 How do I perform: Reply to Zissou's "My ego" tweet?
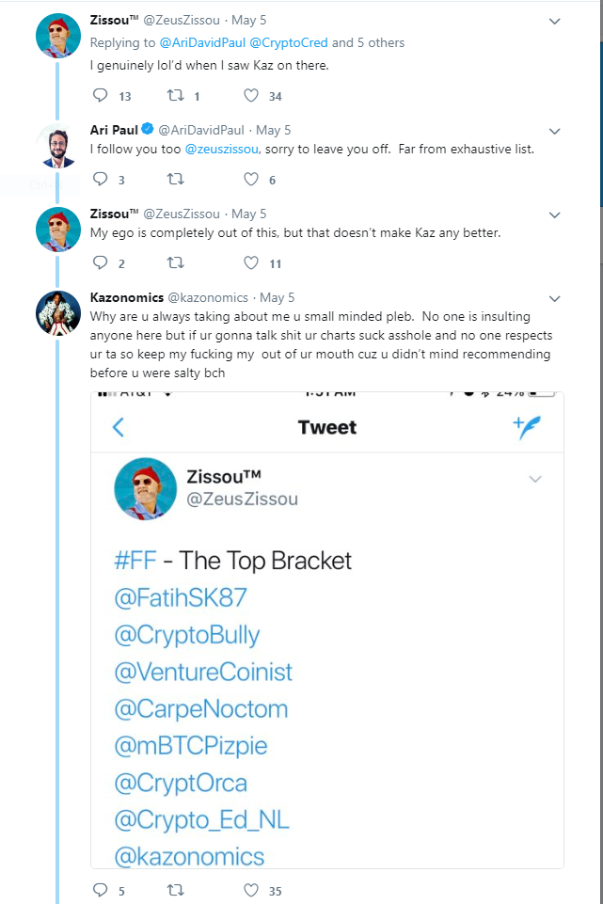101,263
